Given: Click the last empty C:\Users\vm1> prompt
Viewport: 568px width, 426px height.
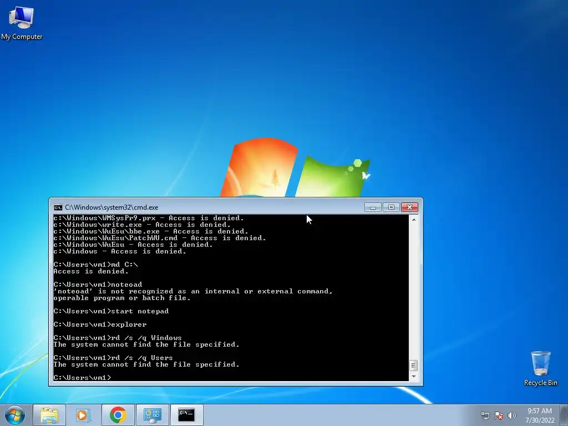Looking at the screenshot, I should (x=82, y=377).
